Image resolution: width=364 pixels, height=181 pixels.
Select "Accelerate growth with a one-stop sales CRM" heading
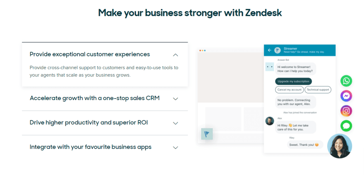(x=95, y=98)
